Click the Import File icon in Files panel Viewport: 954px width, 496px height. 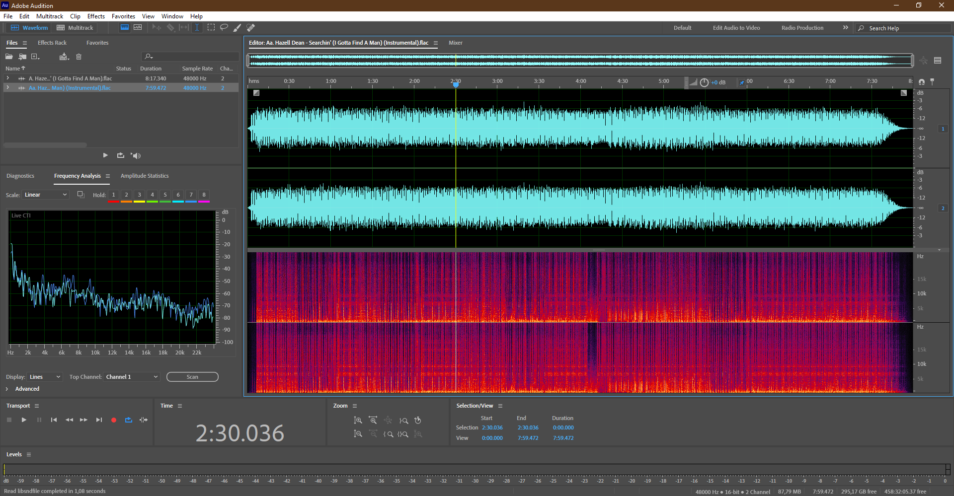coord(22,57)
